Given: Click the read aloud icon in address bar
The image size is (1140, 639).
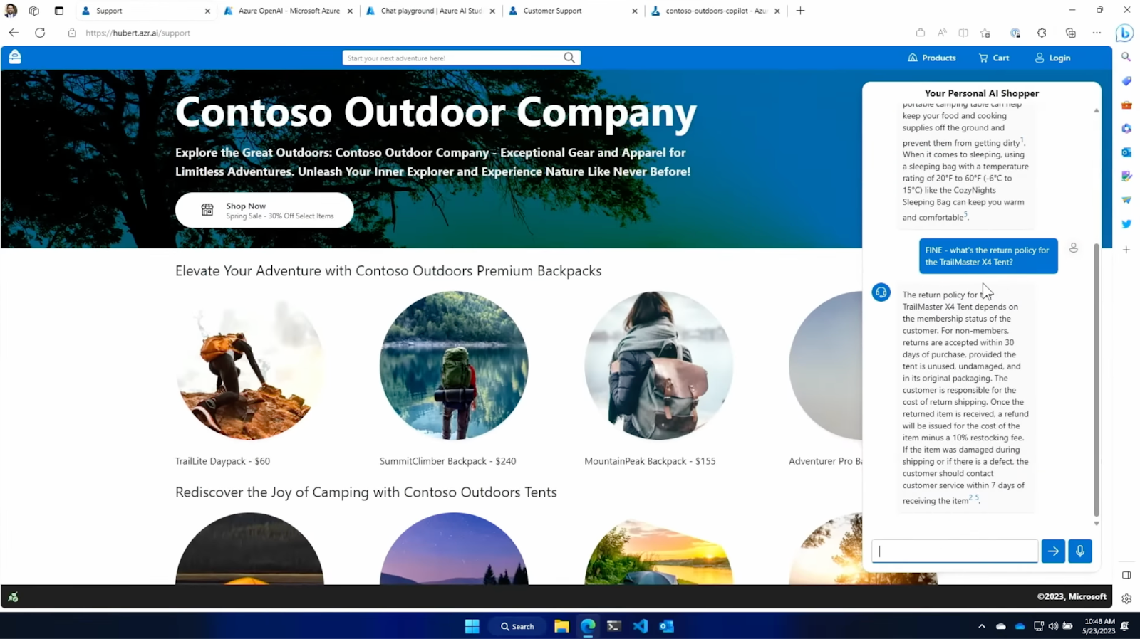Looking at the screenshot, I should [x=942, y=33].
